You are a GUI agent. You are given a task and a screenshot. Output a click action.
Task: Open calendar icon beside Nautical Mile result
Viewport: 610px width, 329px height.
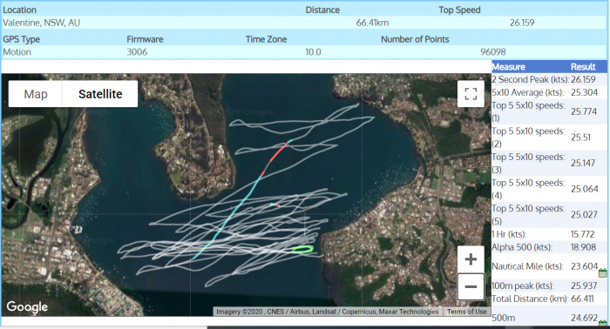(x=603, y=272)
